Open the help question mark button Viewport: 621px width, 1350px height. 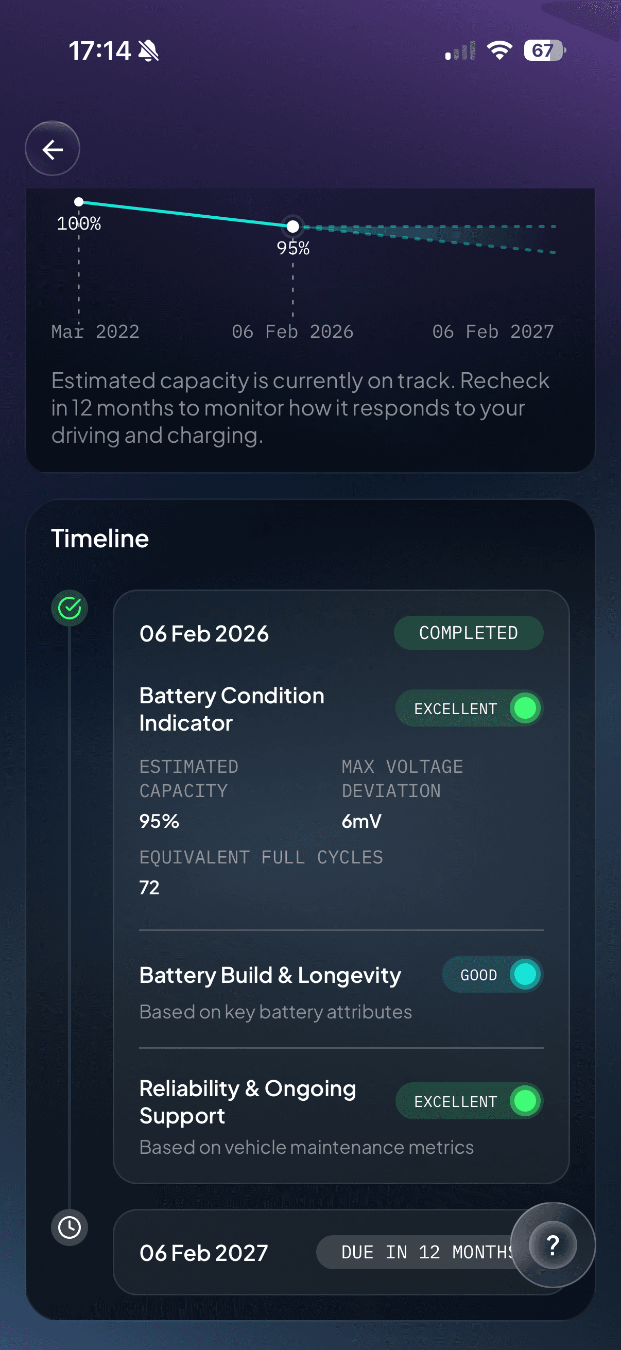tap(553, 1244)
